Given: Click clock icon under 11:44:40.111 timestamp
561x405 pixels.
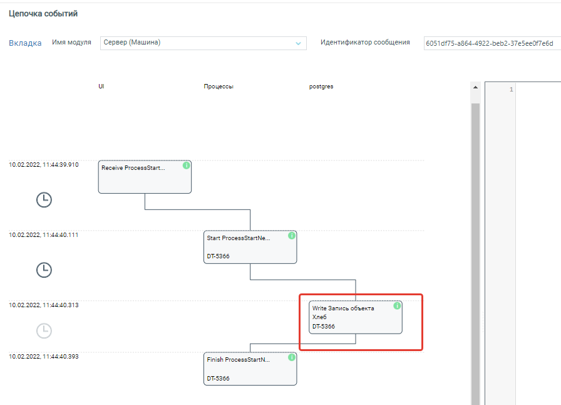Looking at the screenshot, I should pyautogui.click(x=44, y=270).
